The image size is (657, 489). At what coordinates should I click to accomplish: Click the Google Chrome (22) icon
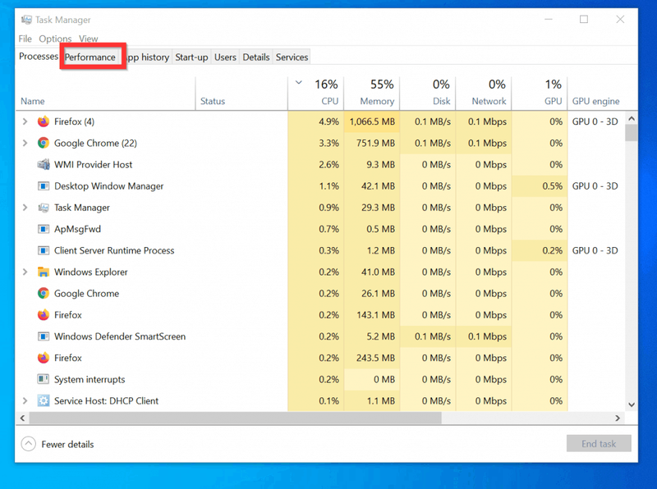[x=44, y=144]
